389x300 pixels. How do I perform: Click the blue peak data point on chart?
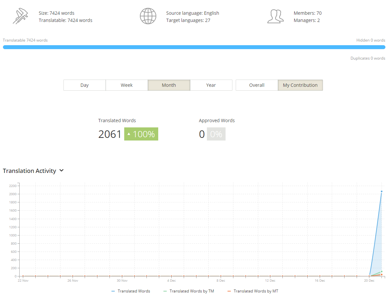point(381,191)
